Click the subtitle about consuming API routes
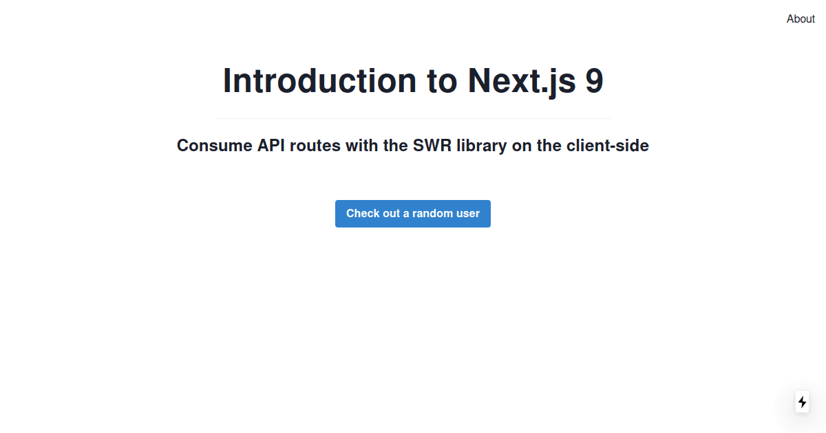826x433 pixels. [x=413, y=146]
